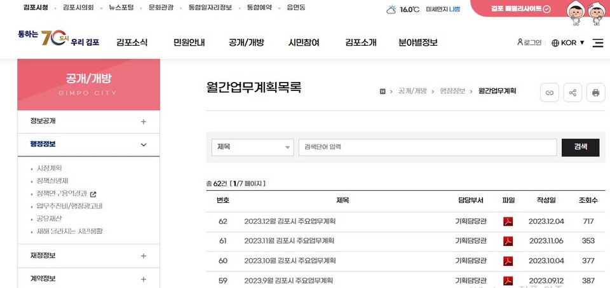This screenshot has height=288, width=610.
Task: Go to 통합일자리정보 top link
Action: coord(210,8)
